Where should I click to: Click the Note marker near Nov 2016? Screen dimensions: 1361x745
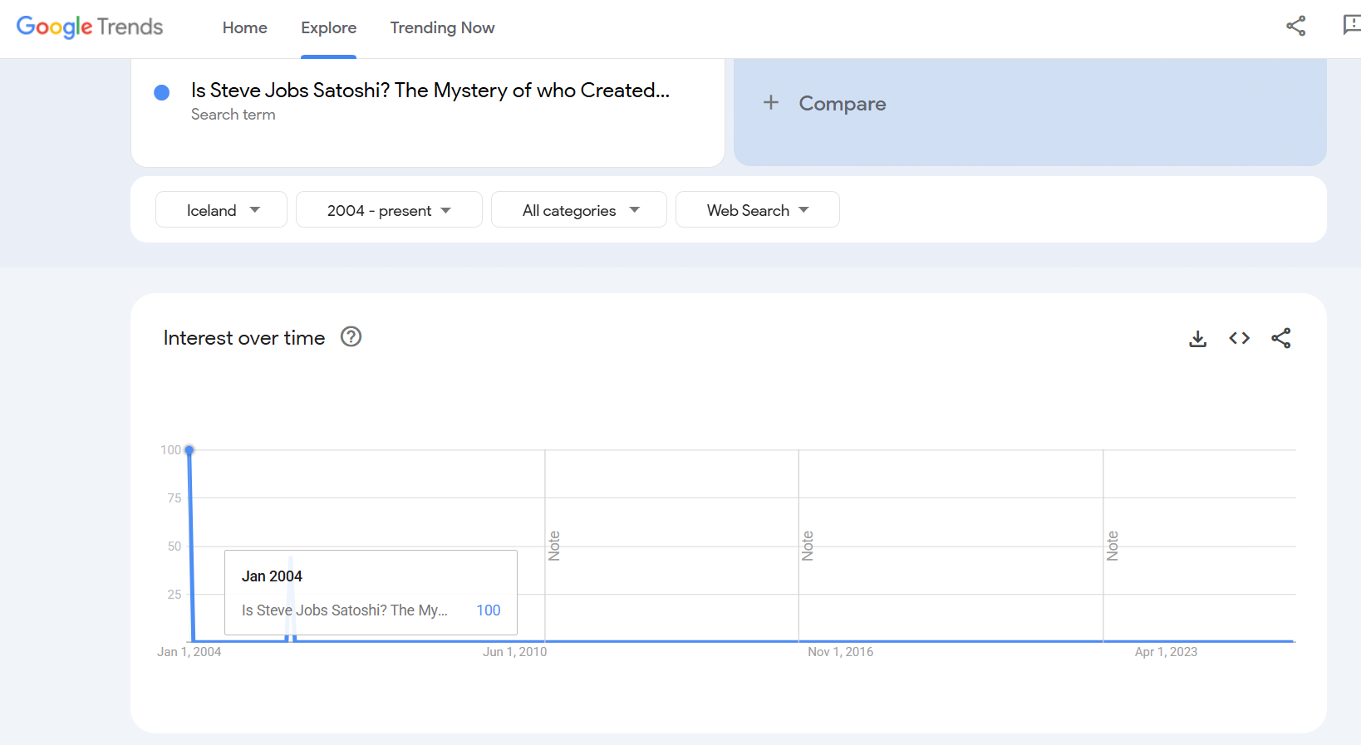[x=808, y=546]
